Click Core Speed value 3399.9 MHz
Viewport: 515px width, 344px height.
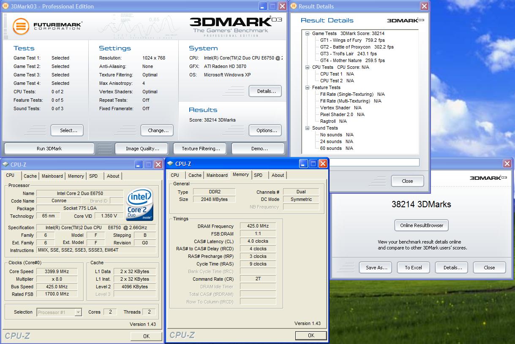point(57,271)
